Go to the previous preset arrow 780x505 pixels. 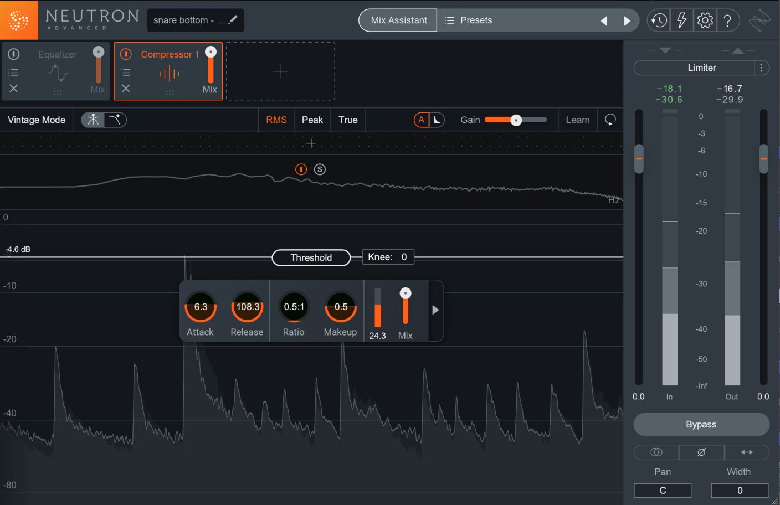[x=604, y=20]
